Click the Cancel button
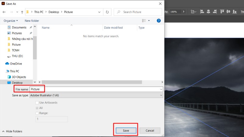This screenshot has width=244, height=137. tap(150, 130)
